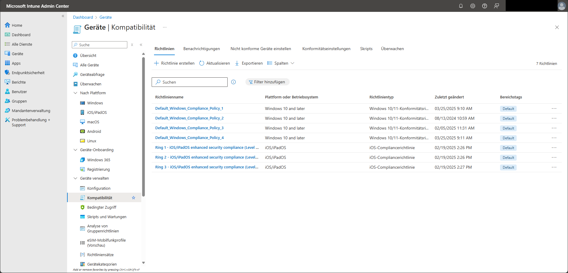Screen dimensions: 568x273
Task: Open help question mark icon
Action: click(485, 6)
